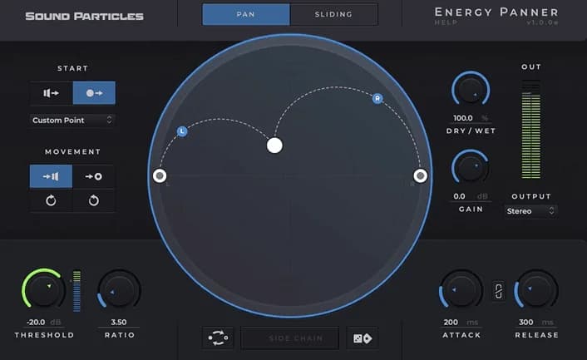Screen dimensions: 587x360
Task: Adjust the Gain knob
Action: pyautogui.click(x=471, y=168)
